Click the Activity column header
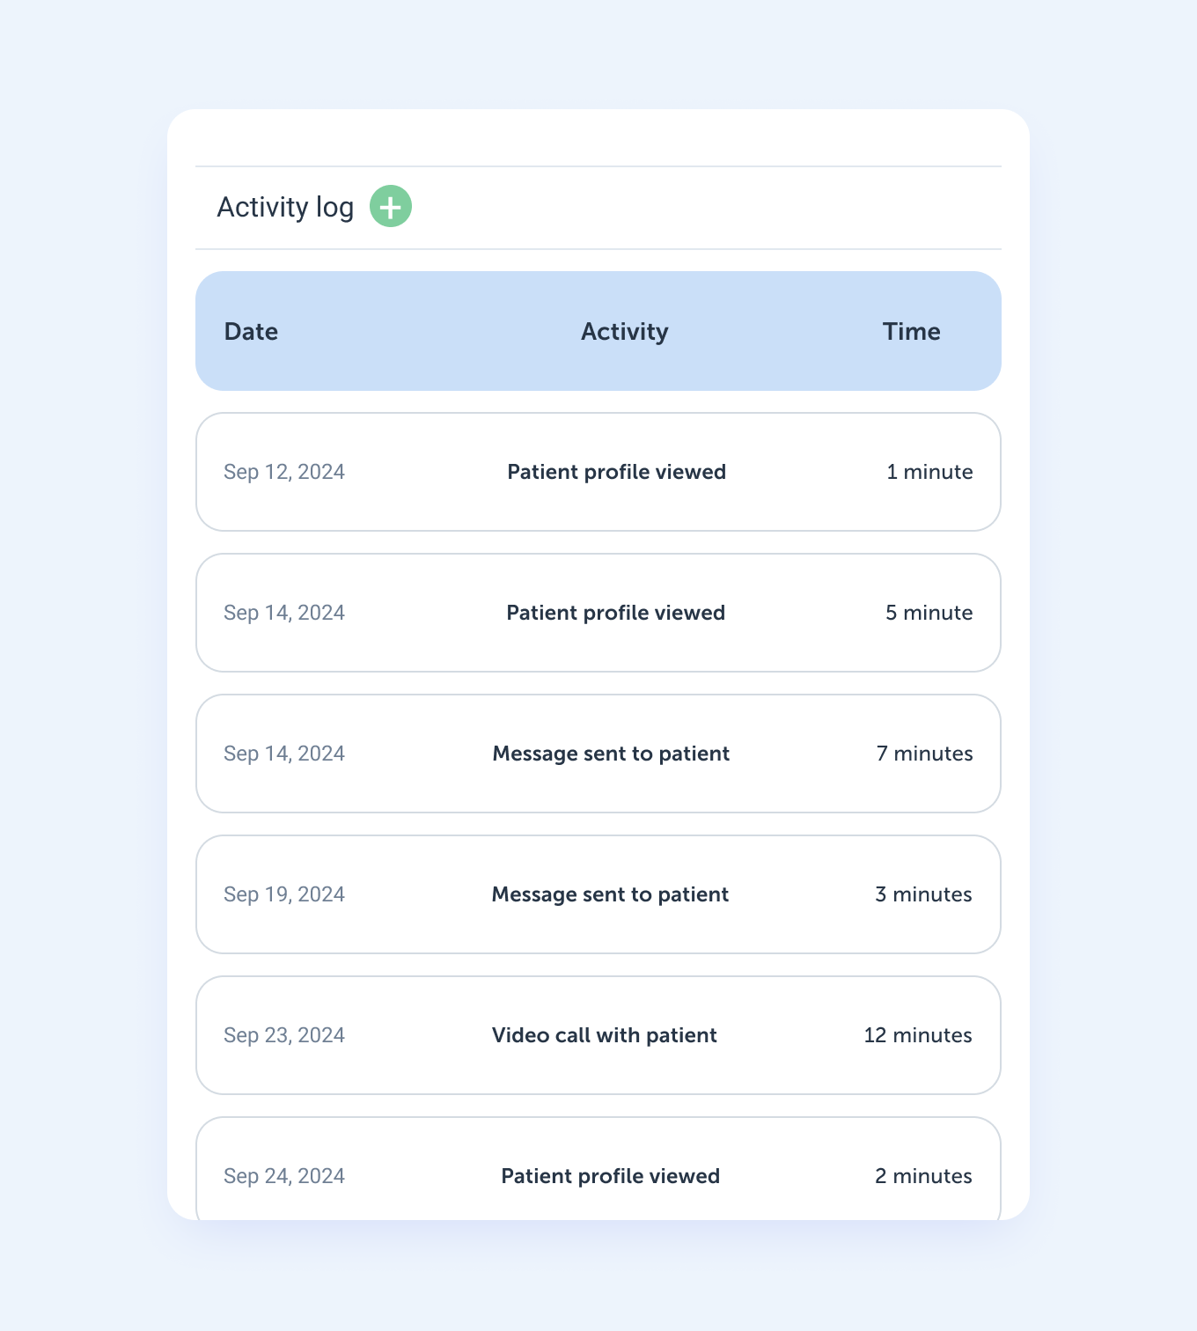This screenshot has width=1197, height=1331. (x=625, y=332)
